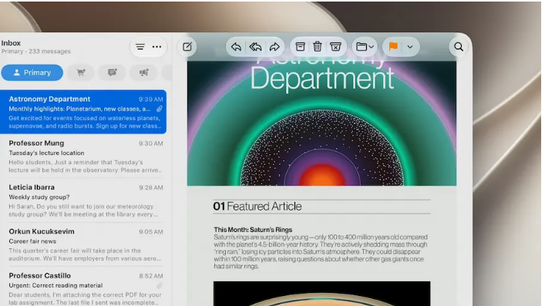Click the Inbox mailbox title
545x306 pixels.
pyautogui.click(x=11, y=42)
